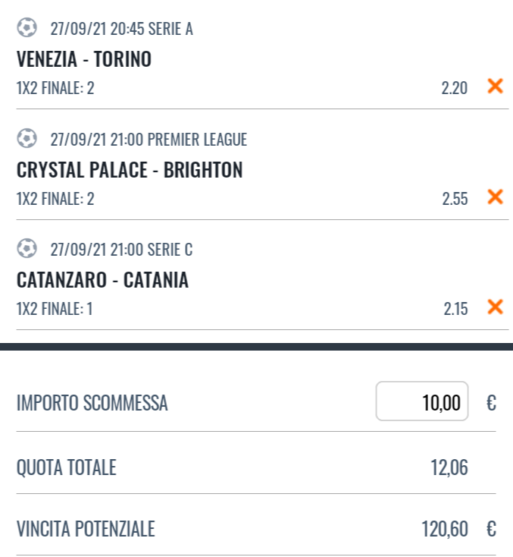Open the Catanzaro - Catania match title
The width and height of the screenshot is (513, 557).
102,281
